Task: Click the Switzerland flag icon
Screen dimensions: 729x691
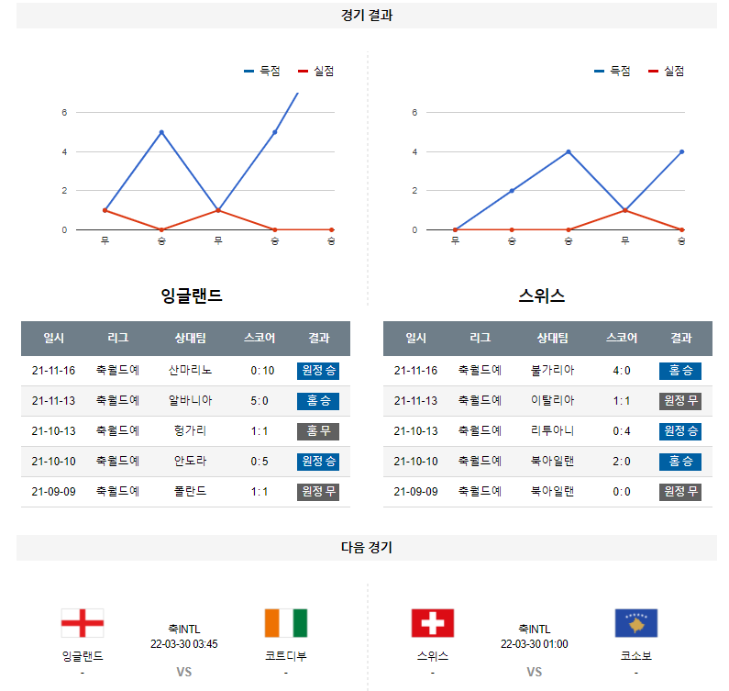Action: click(433, 622)
